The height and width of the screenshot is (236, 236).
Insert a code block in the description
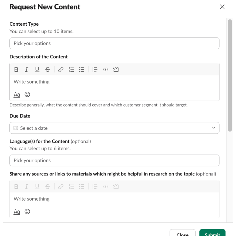coord(115,70)
